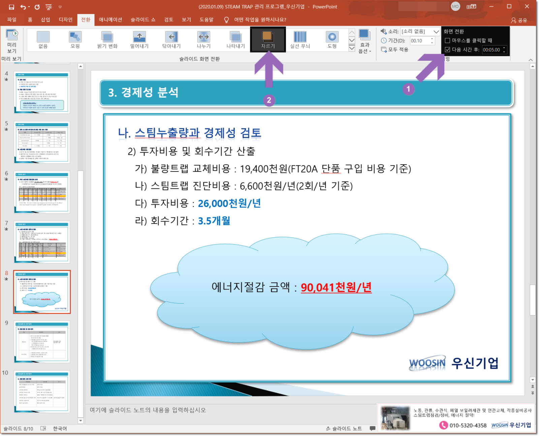Select slide 6 thumbnail

tap(42, 192)
